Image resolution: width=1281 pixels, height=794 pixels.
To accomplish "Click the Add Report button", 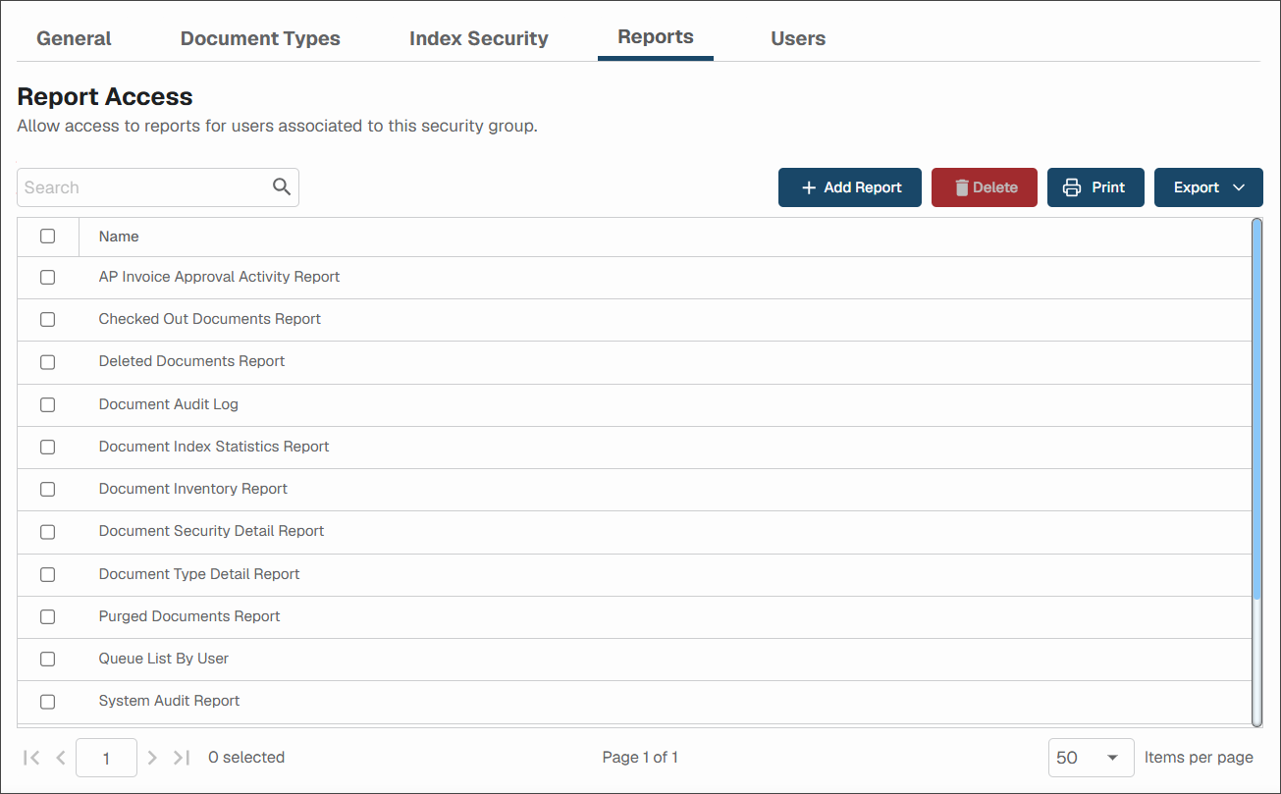I will tap(850, 187).
